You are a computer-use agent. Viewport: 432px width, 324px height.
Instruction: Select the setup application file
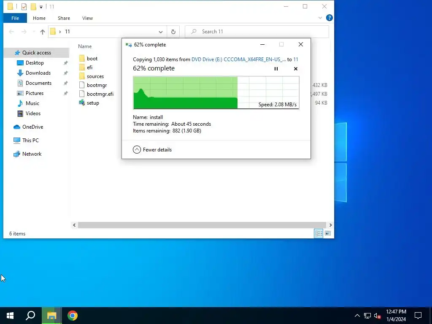(93, 103)
